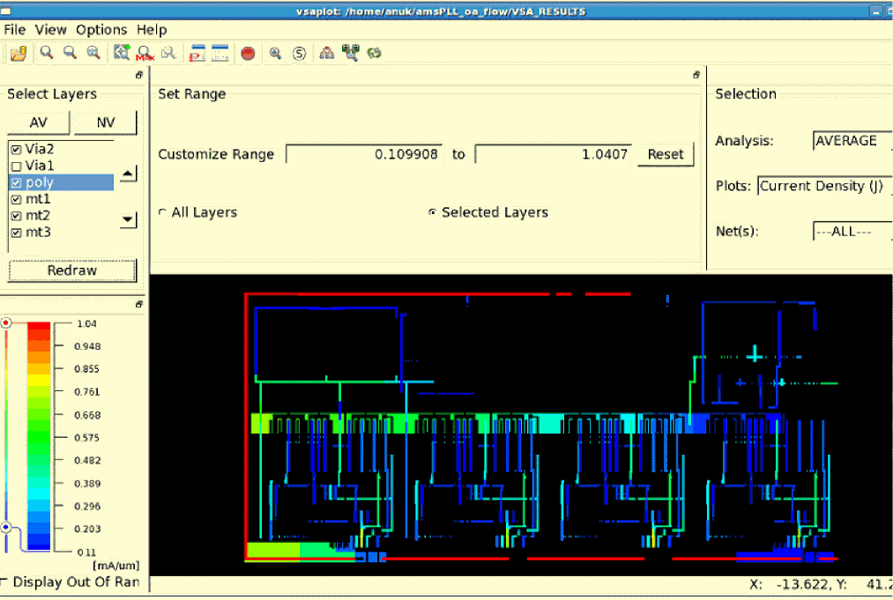Click the red circle stop icon
Image resolution: width=893 pixels, height=600 pixels.
click(248, 54)
